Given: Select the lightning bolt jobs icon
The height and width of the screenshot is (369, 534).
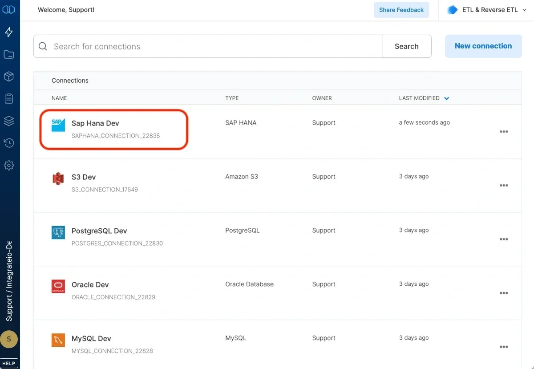Looking at the screenshot, I should [9, 32].
